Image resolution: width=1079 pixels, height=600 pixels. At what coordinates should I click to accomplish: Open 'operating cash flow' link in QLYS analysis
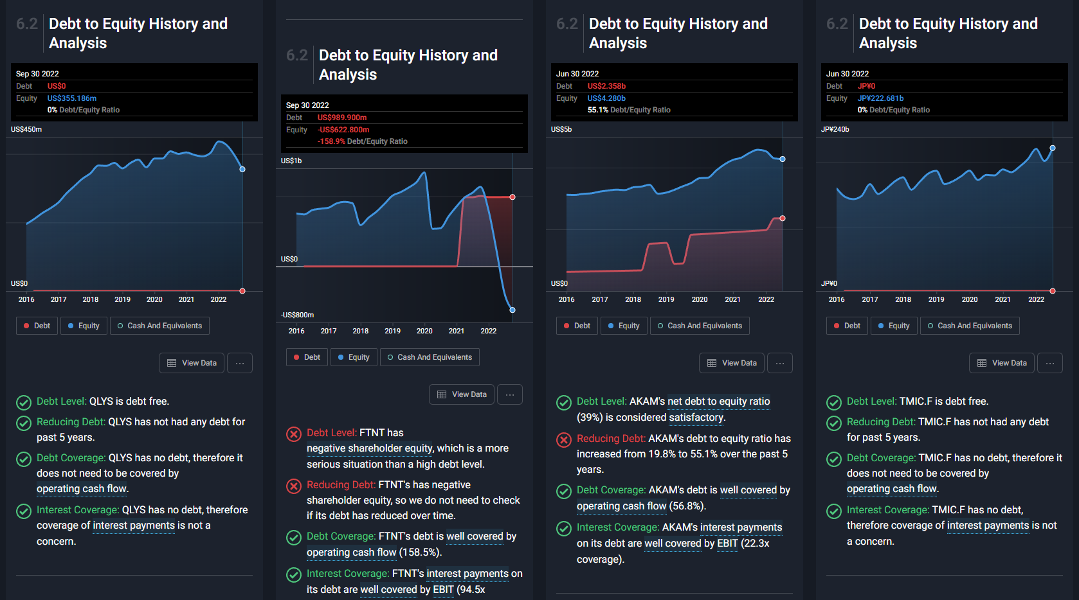(x=82, y=489)
